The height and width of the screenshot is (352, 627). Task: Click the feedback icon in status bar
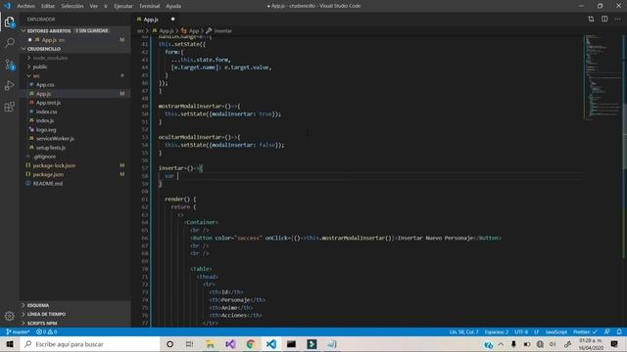[607, 331]
